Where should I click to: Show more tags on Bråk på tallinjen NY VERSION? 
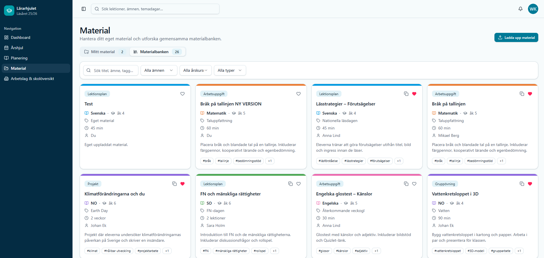coord(270,161)
